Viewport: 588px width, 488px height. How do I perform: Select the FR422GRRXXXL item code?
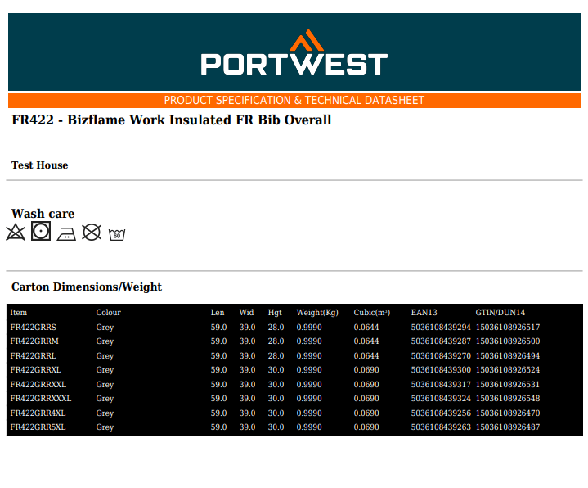coord(41,399)
